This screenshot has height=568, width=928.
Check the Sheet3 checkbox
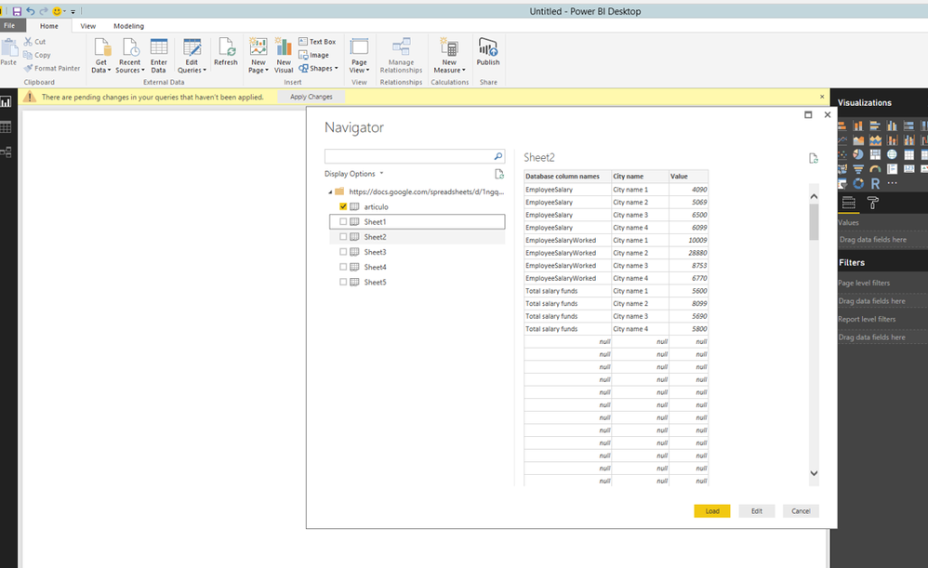click(x=343, y=252)
